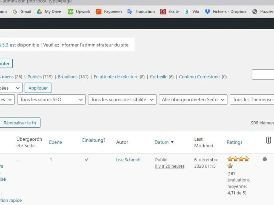Open the Puzzles bookmark
Image resolution: width=274 pixels, height=205 pixels.
(263, 12)
